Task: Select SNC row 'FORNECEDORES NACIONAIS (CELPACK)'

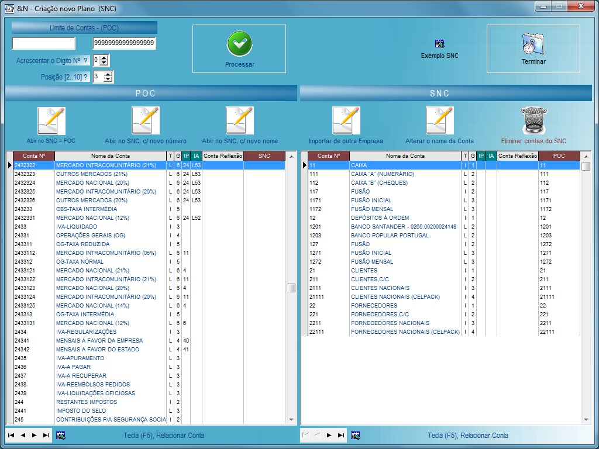Action: [x=444, y=332]
